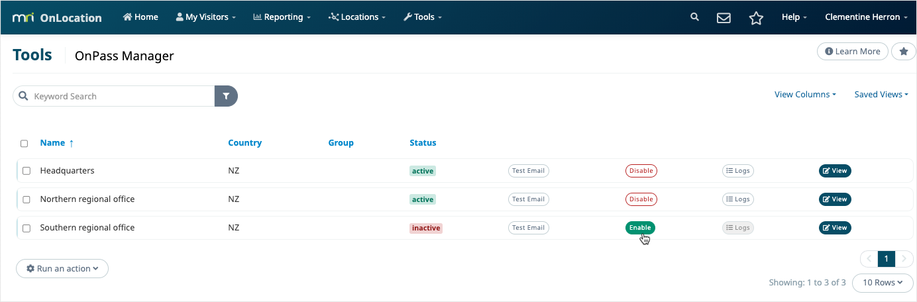Click the search magnifier icon in navbar

[694, 17]
